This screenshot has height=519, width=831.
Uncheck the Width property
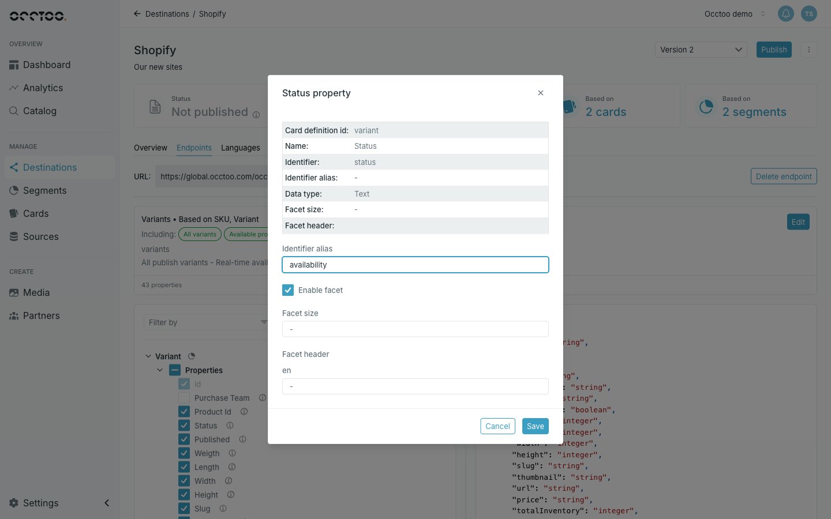pyautogui.click(x=184, y=481)
